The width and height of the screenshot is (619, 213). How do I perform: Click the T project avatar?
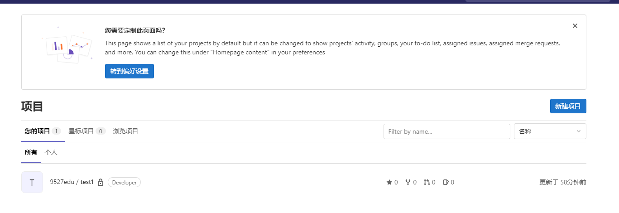(x=32, y=182)
